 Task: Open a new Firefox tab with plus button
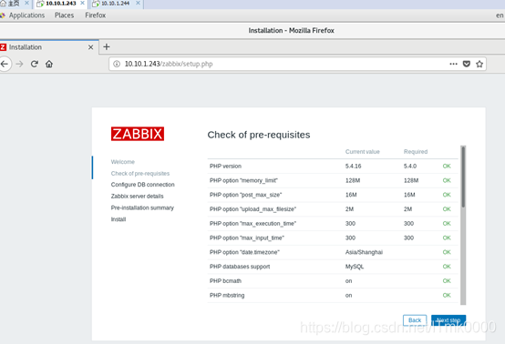pos(107,47)
